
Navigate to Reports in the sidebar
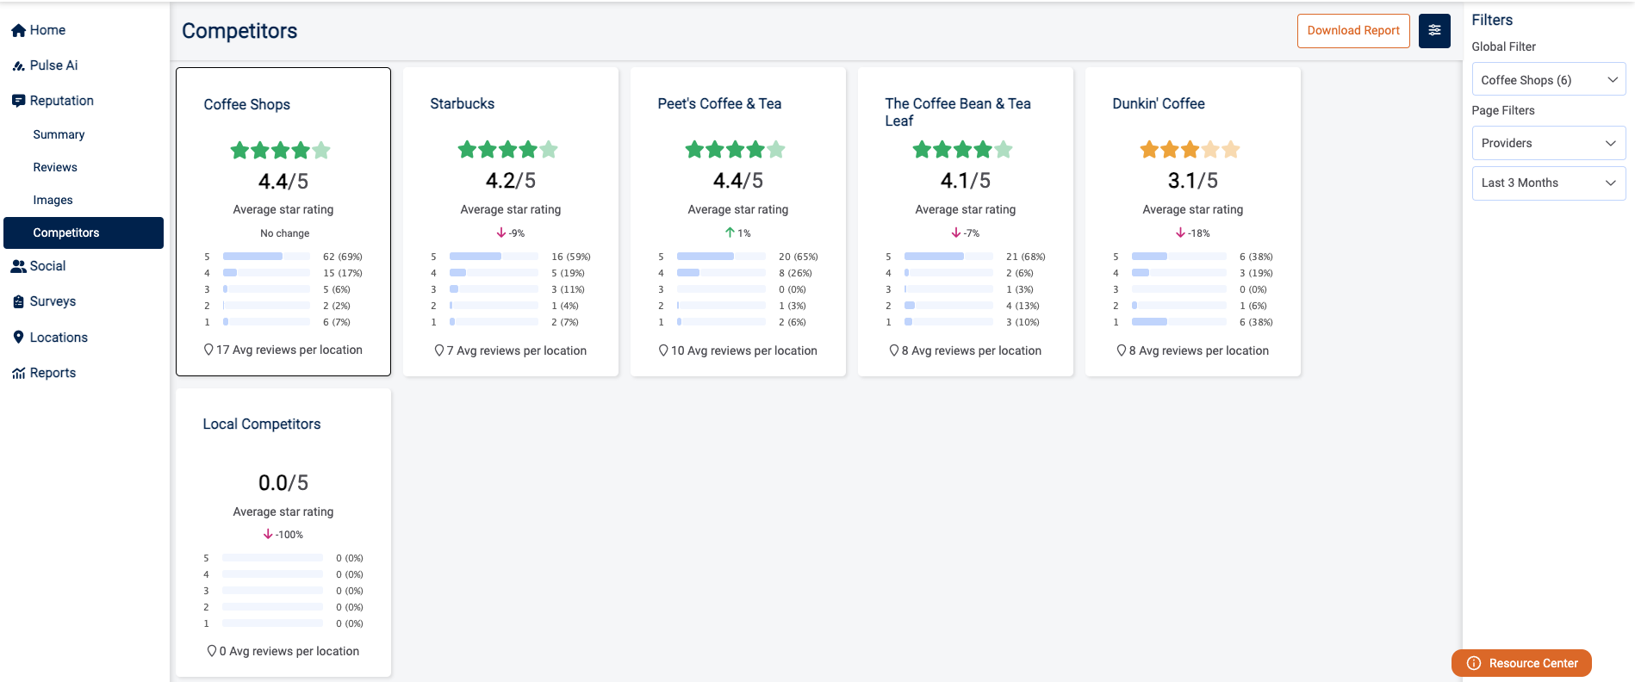pyautogui.click(x=53, y=373)
